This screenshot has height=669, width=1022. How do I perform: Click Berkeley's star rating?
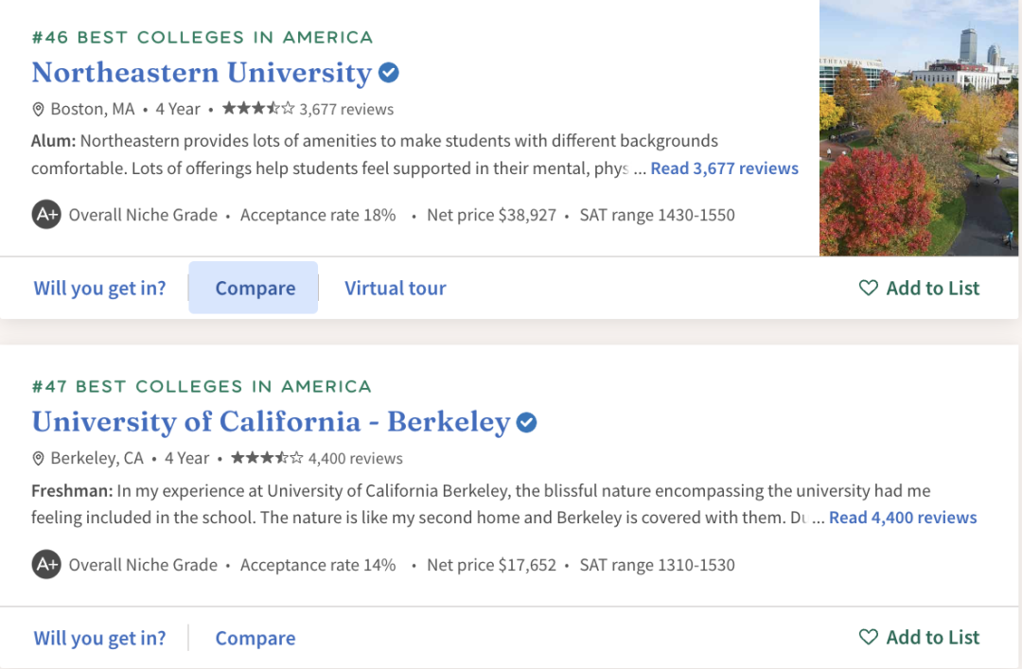point(267,458)
